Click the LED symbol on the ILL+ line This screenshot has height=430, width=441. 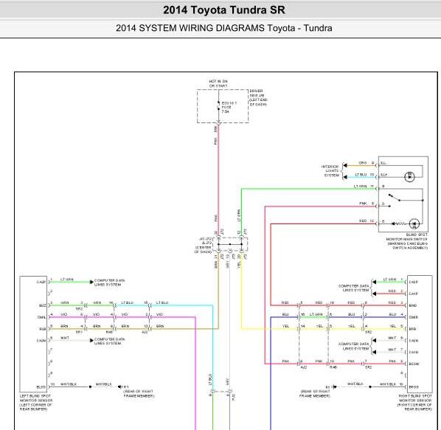[x=409, y=177]
